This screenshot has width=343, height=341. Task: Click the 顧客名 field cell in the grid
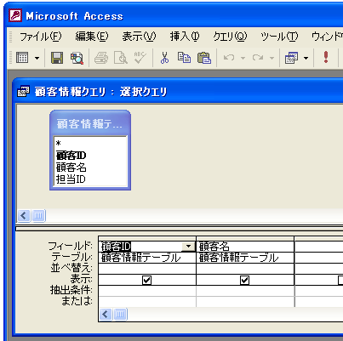[x=245, y=247]
